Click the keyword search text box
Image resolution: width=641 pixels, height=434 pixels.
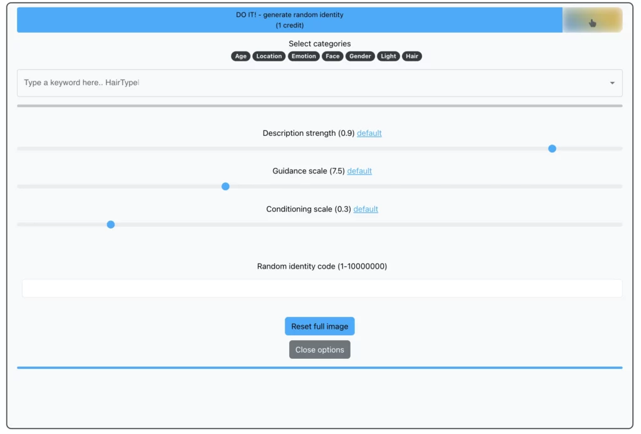pos(250,82)
